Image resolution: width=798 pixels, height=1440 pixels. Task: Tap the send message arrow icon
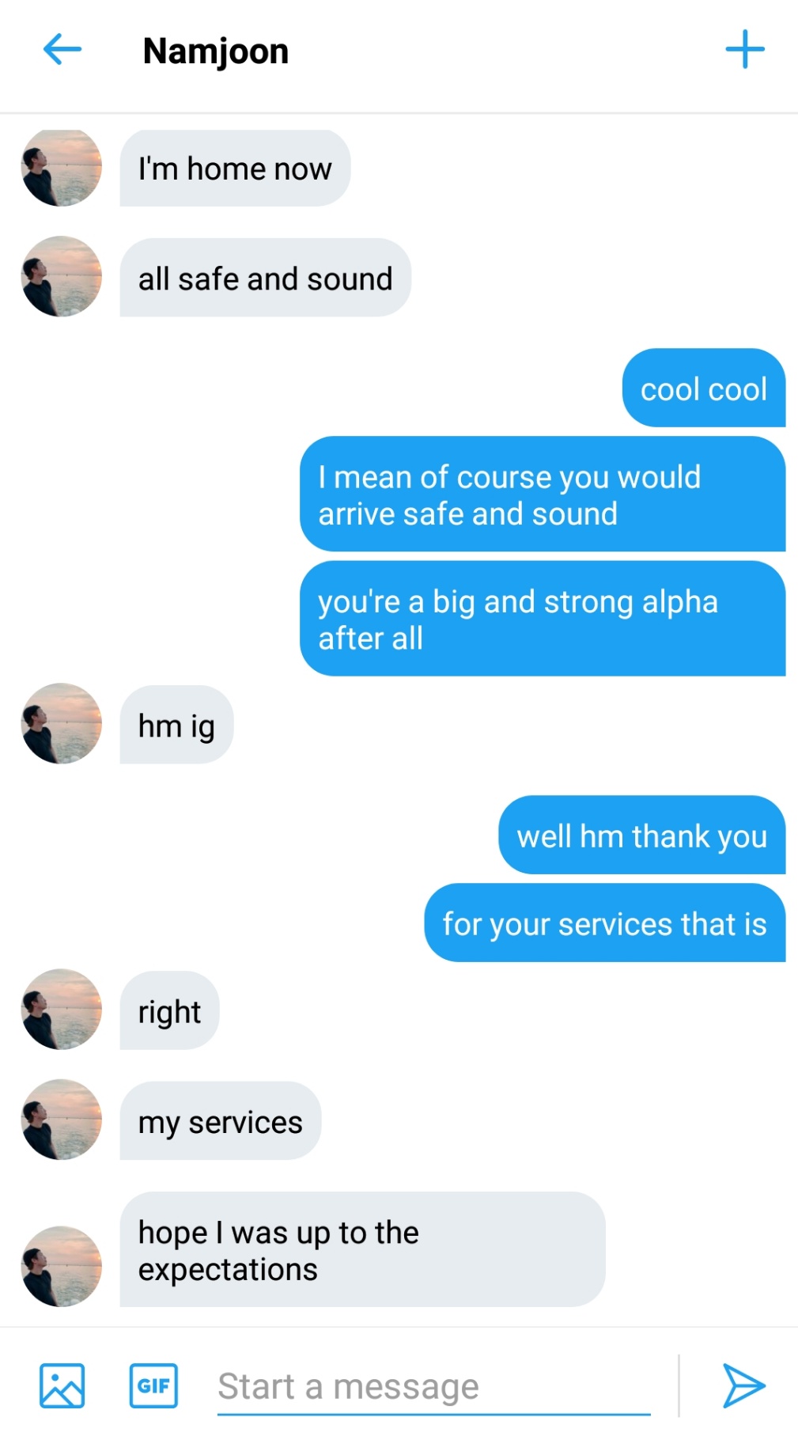[743, 1385]
